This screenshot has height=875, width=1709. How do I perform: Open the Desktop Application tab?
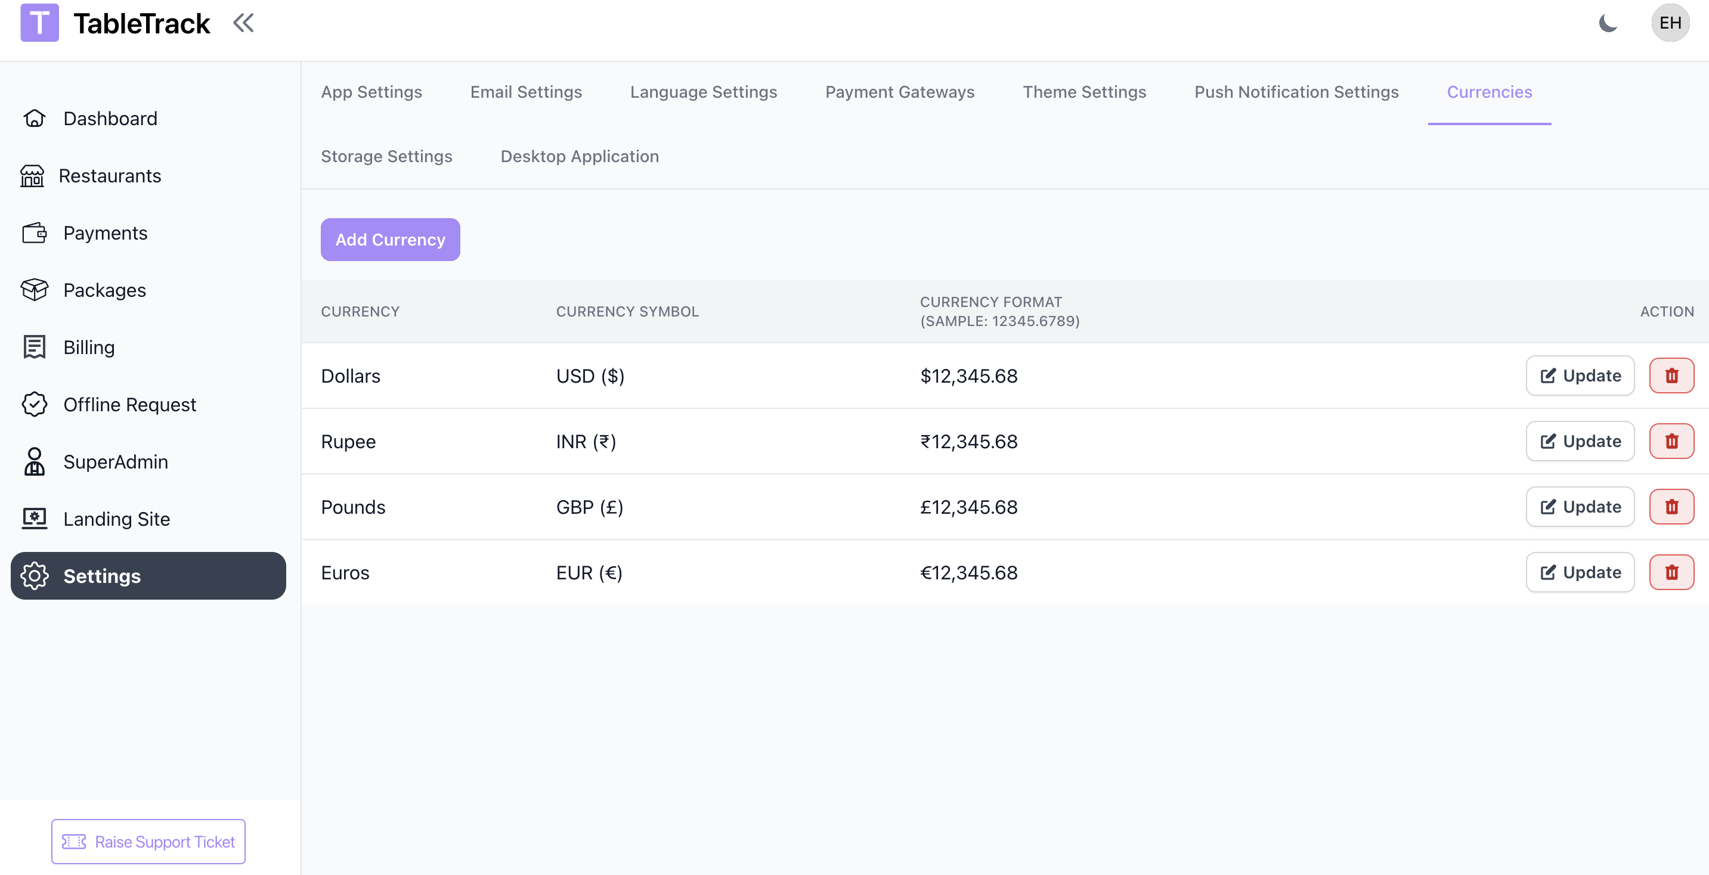579,157
